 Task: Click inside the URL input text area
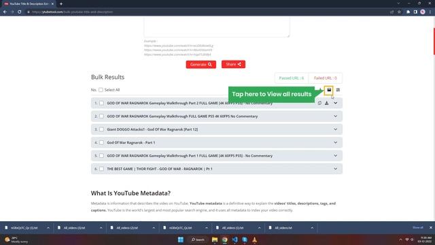(x=217, y=27)
